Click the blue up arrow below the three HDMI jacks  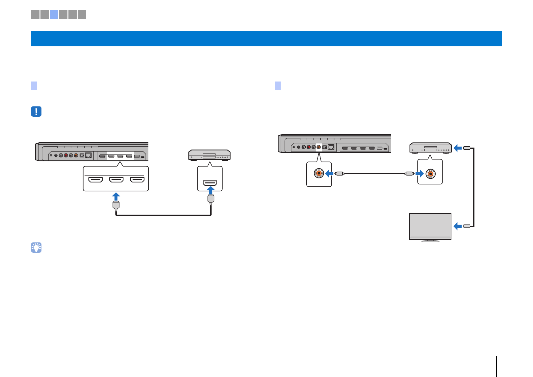pos(115,197)
